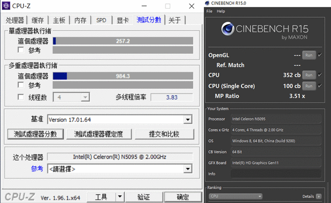This screenshot has width=331, height=203.
Task: Click the MP Ratio 3.51 x value
Action: (x=297, y=96)
